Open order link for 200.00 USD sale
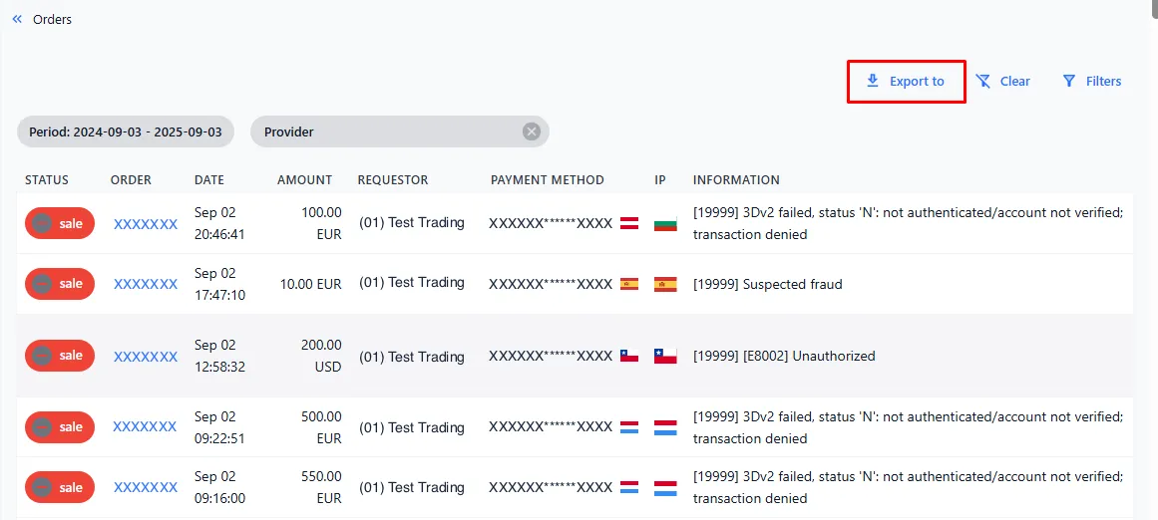1158x520 pixels. 146,357
